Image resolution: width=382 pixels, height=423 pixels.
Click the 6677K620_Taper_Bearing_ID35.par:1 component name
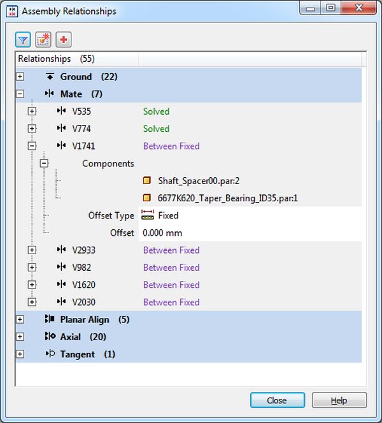(228, 198)
